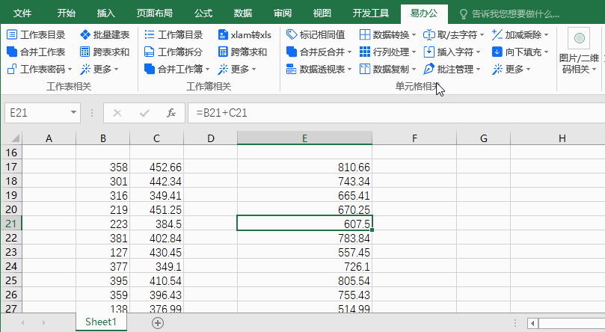Click cell containing 452.66
This screenshot has width=605, height=332.
pos(156,167)
